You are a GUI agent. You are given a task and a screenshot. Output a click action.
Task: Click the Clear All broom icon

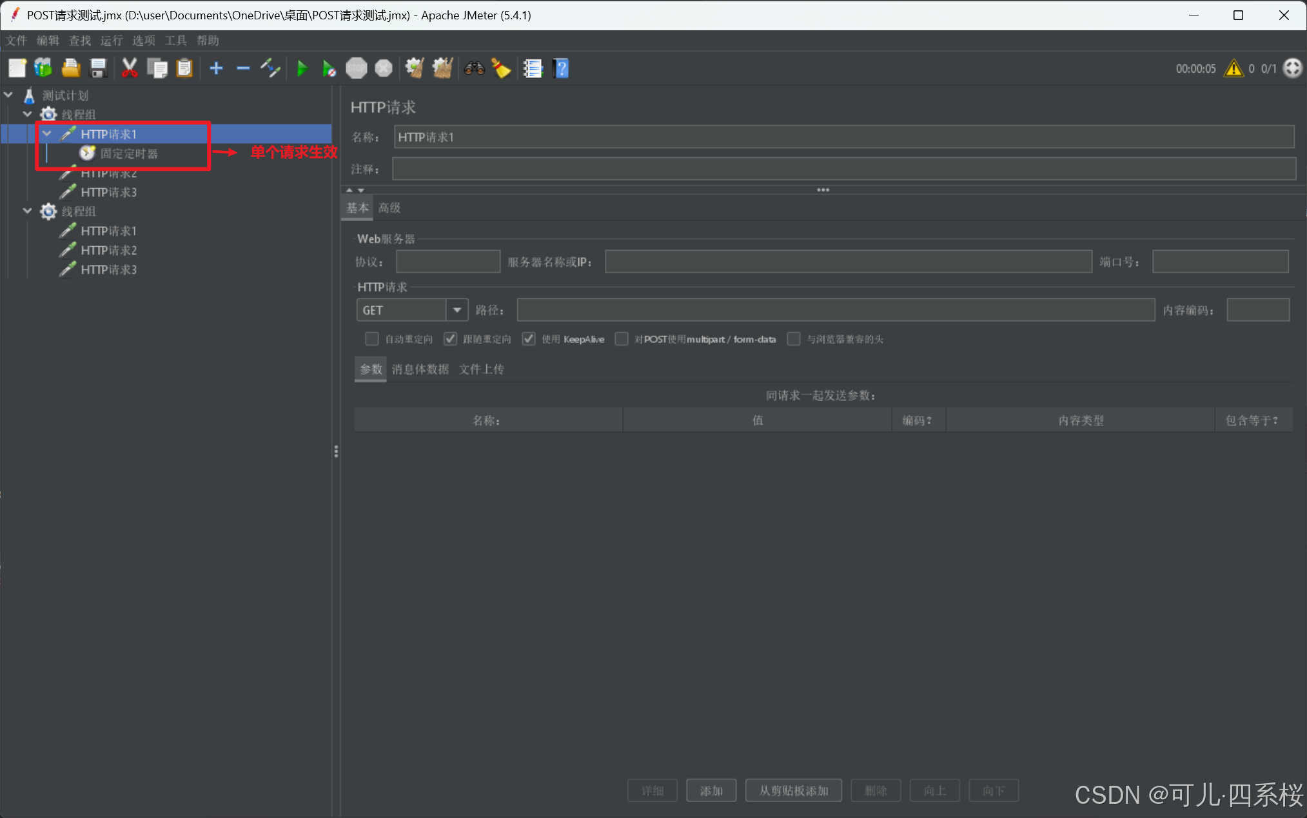click(x=442, y=68)
